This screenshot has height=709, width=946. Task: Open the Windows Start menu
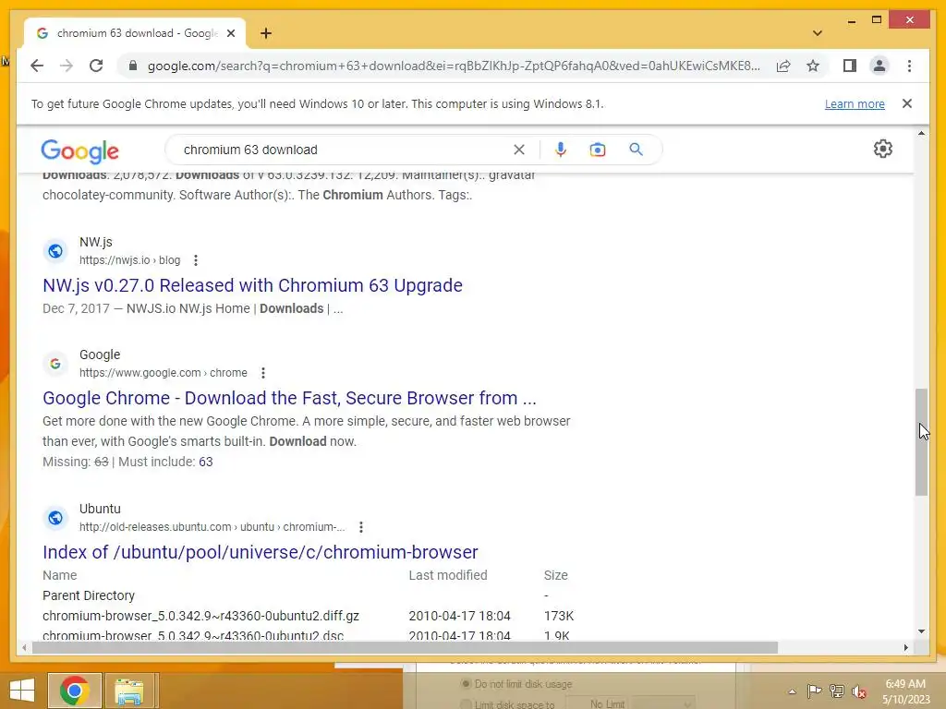click(22, 691)
